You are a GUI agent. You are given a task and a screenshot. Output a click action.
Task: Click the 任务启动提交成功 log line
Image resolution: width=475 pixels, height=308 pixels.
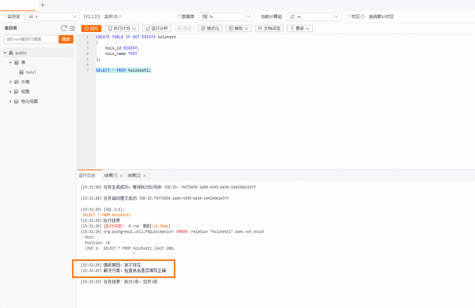(155, 198)
